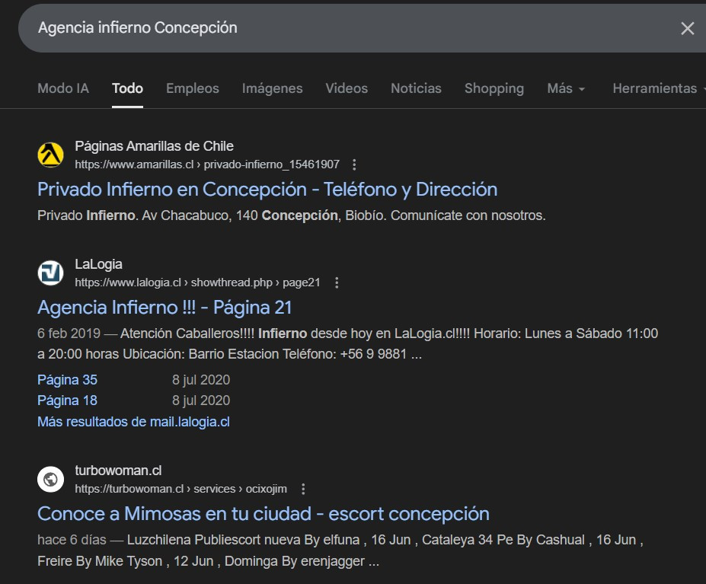The width and height of the screenshot is (706, 584).
Task: Click "Más resultados de mail.lalogia.cl"
Action: [x=133, y=421]
